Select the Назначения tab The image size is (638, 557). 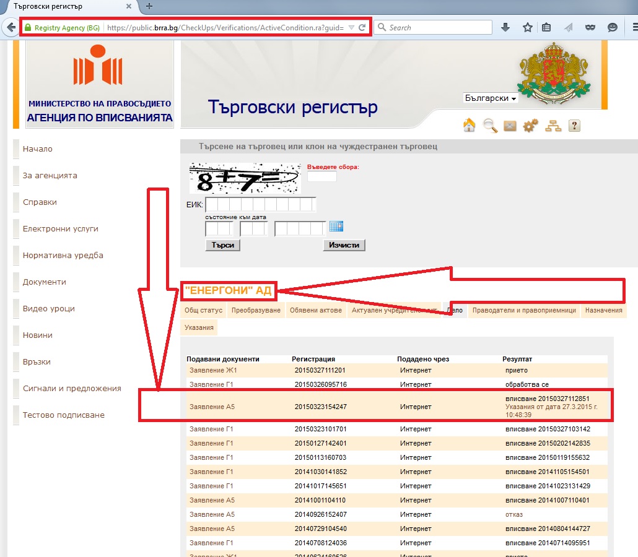click(x=603, y=310)
